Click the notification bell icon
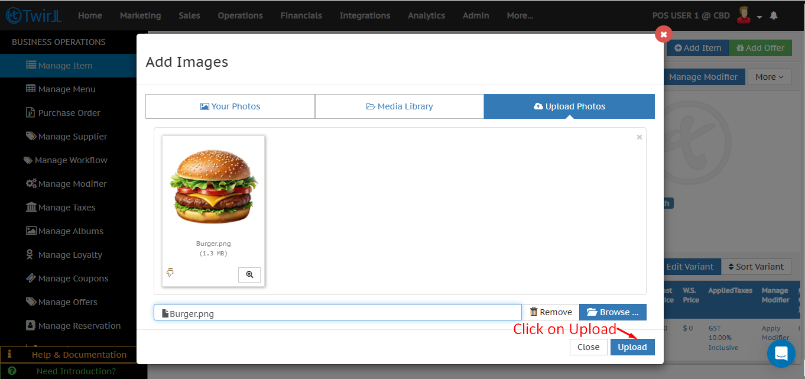 click(774, 16)
